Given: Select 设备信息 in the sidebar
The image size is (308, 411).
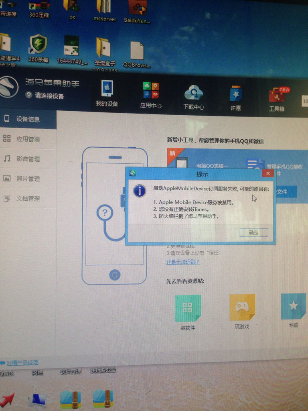Looking at the screenshot, I should (x=28, y=119).
